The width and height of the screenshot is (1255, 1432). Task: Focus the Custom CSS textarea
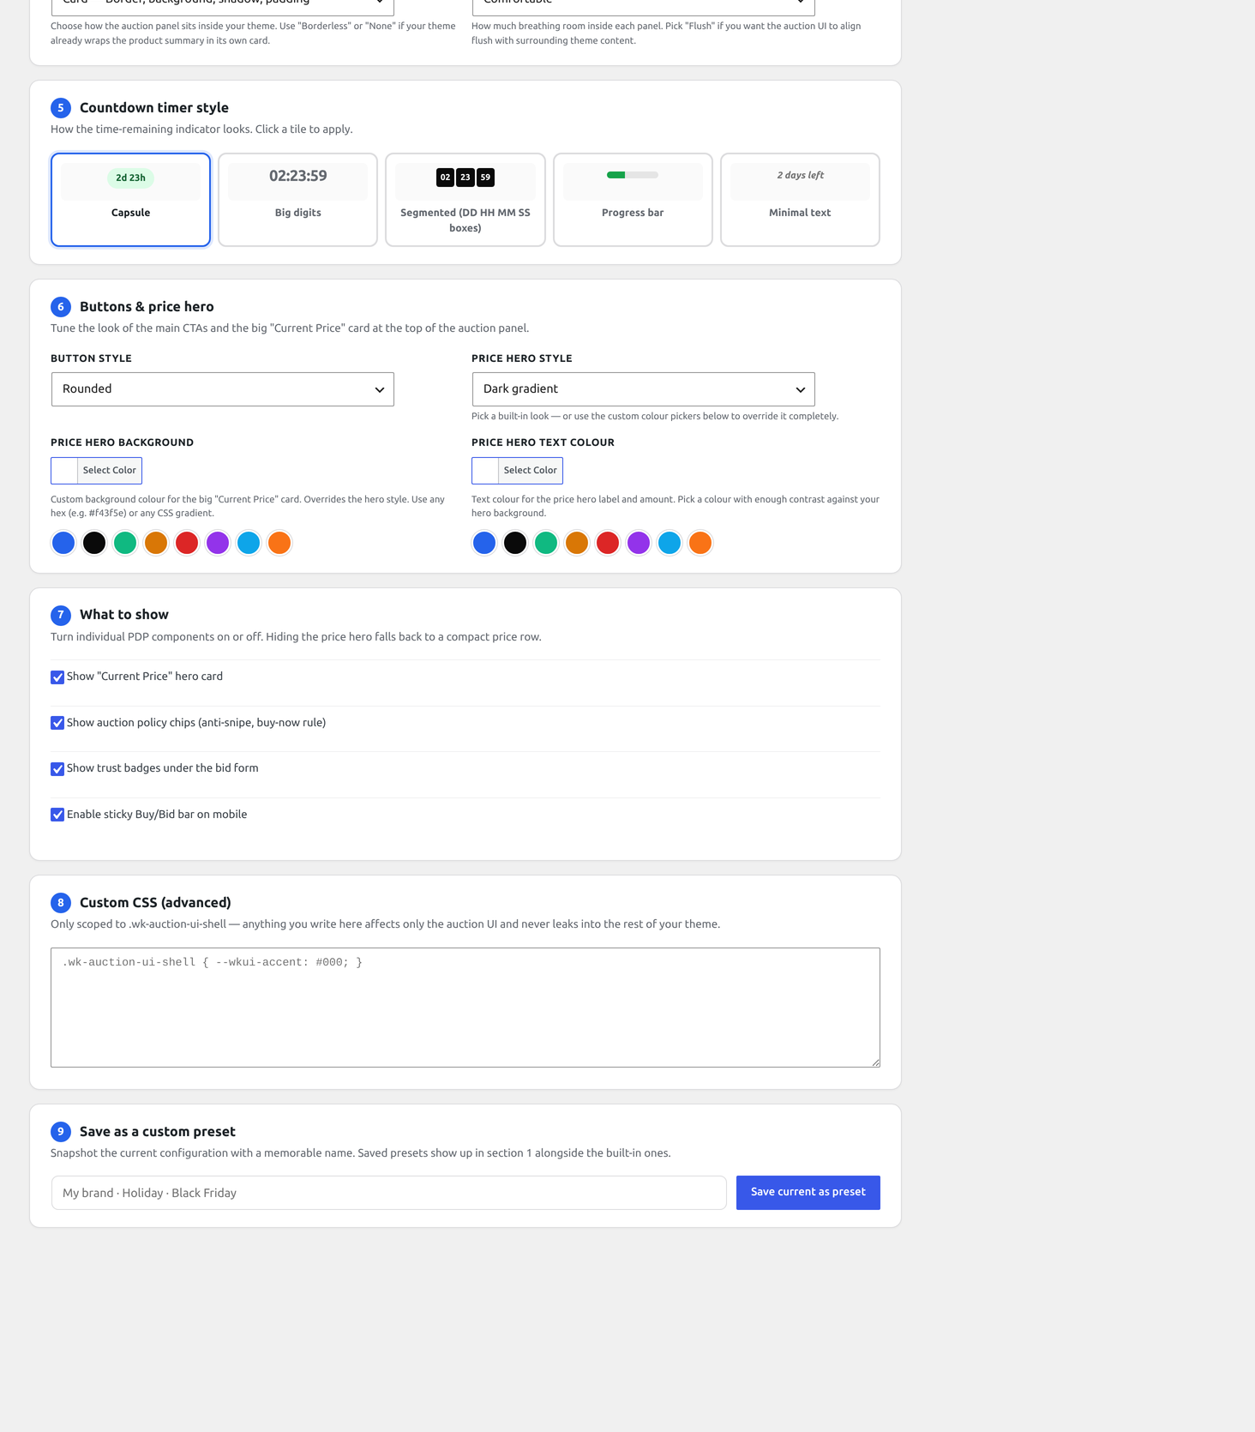(465, 1008)
